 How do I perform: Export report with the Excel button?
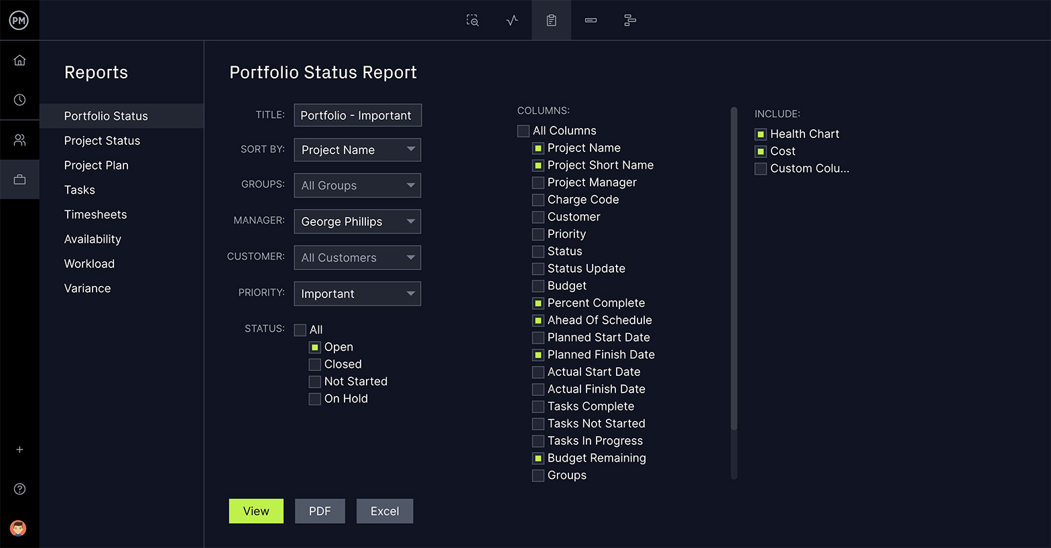tap(385, 511)
